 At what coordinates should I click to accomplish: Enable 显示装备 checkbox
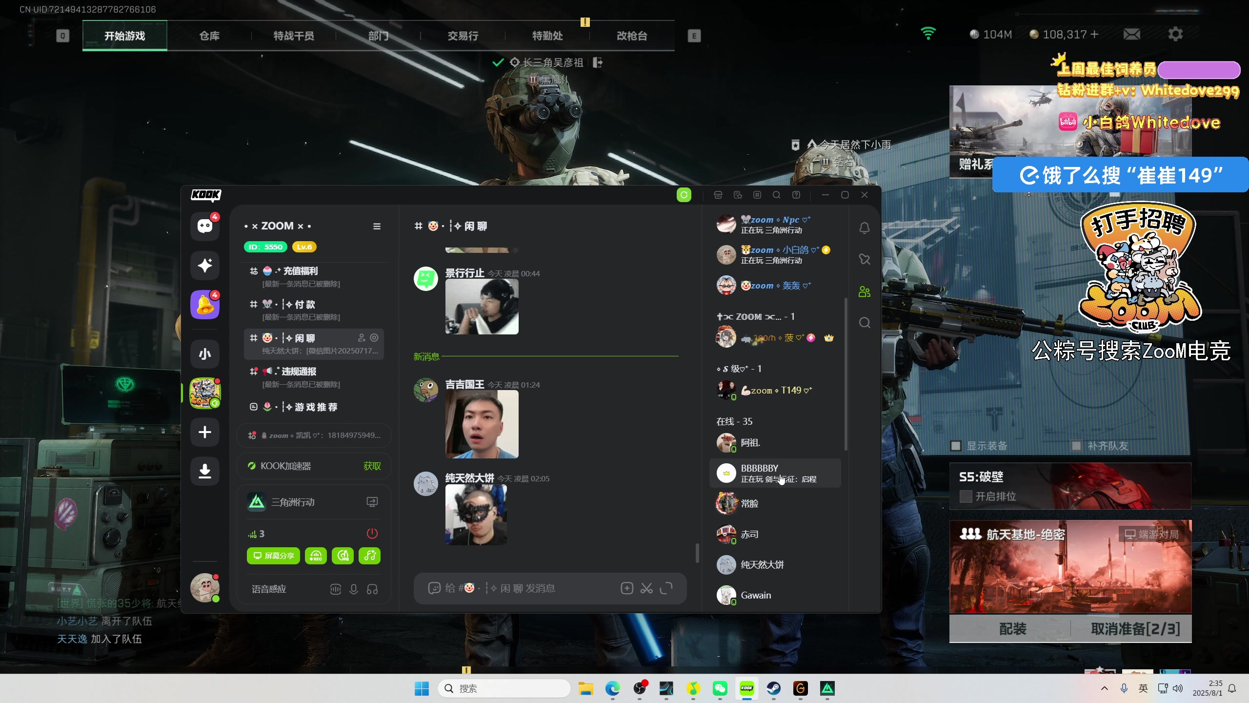(x=956, y=446)
